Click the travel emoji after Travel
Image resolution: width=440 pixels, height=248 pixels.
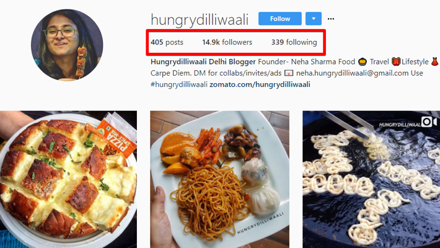(395, 62)
